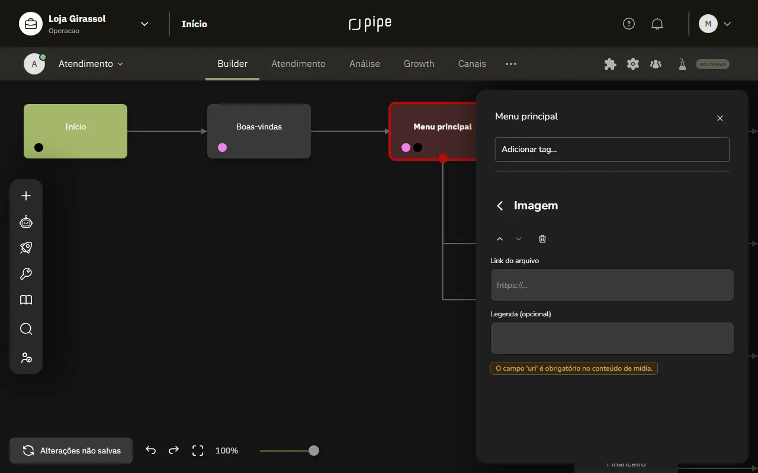Focus the Legenda (opcional) field

pos(612,338)
